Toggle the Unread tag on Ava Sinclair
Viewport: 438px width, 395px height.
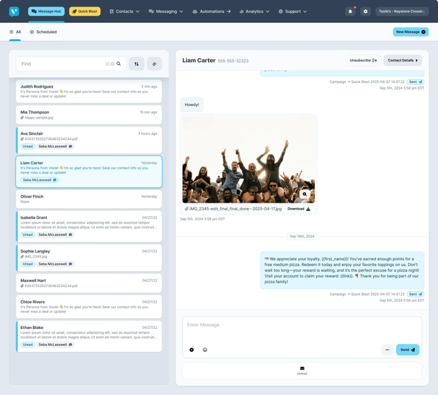(x=27, y=146)
